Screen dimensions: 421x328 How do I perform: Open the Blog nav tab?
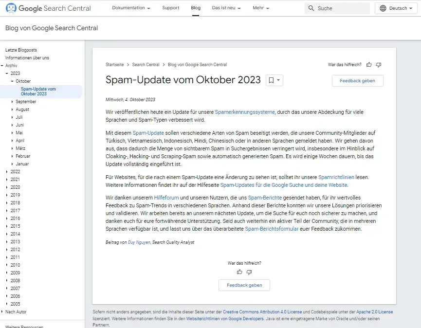point(196,8)
